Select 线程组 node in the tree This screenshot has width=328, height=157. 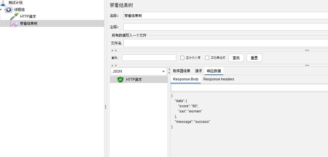coord(19,10)
